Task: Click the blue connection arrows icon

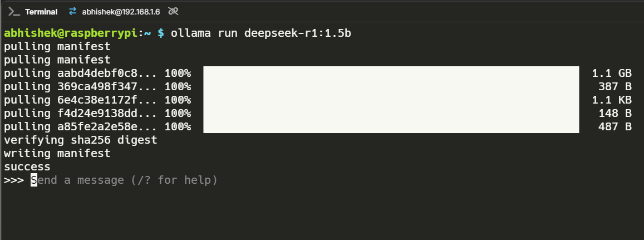Action: (73, 11)
